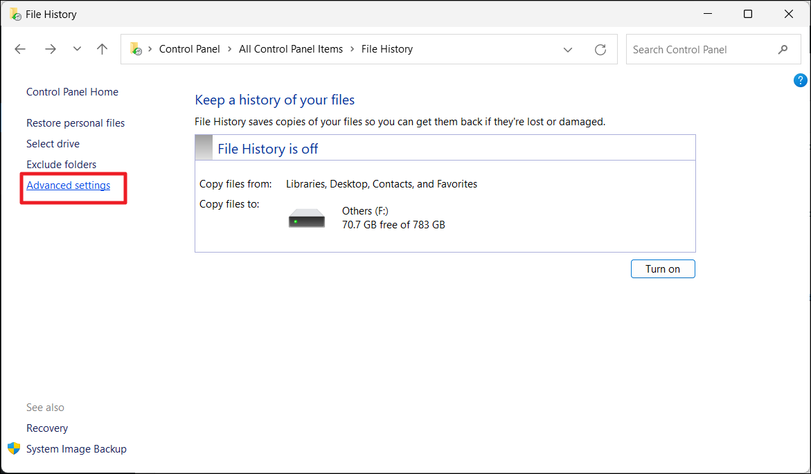Expand chevron after Control Panel breadcrumb
811x474 pixels.
pyautogui.click(x=229, y=49)
